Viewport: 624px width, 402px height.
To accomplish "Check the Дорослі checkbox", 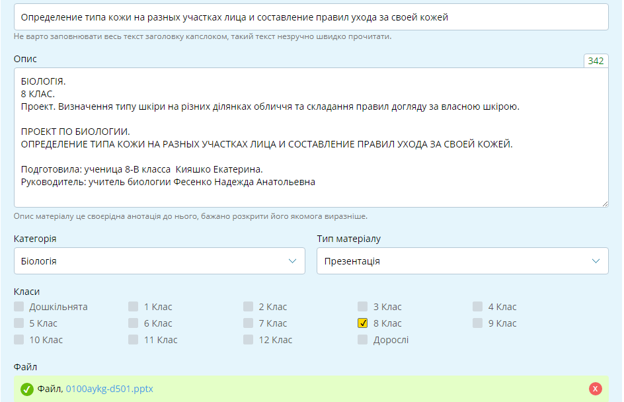I will (x=362, y=339).
